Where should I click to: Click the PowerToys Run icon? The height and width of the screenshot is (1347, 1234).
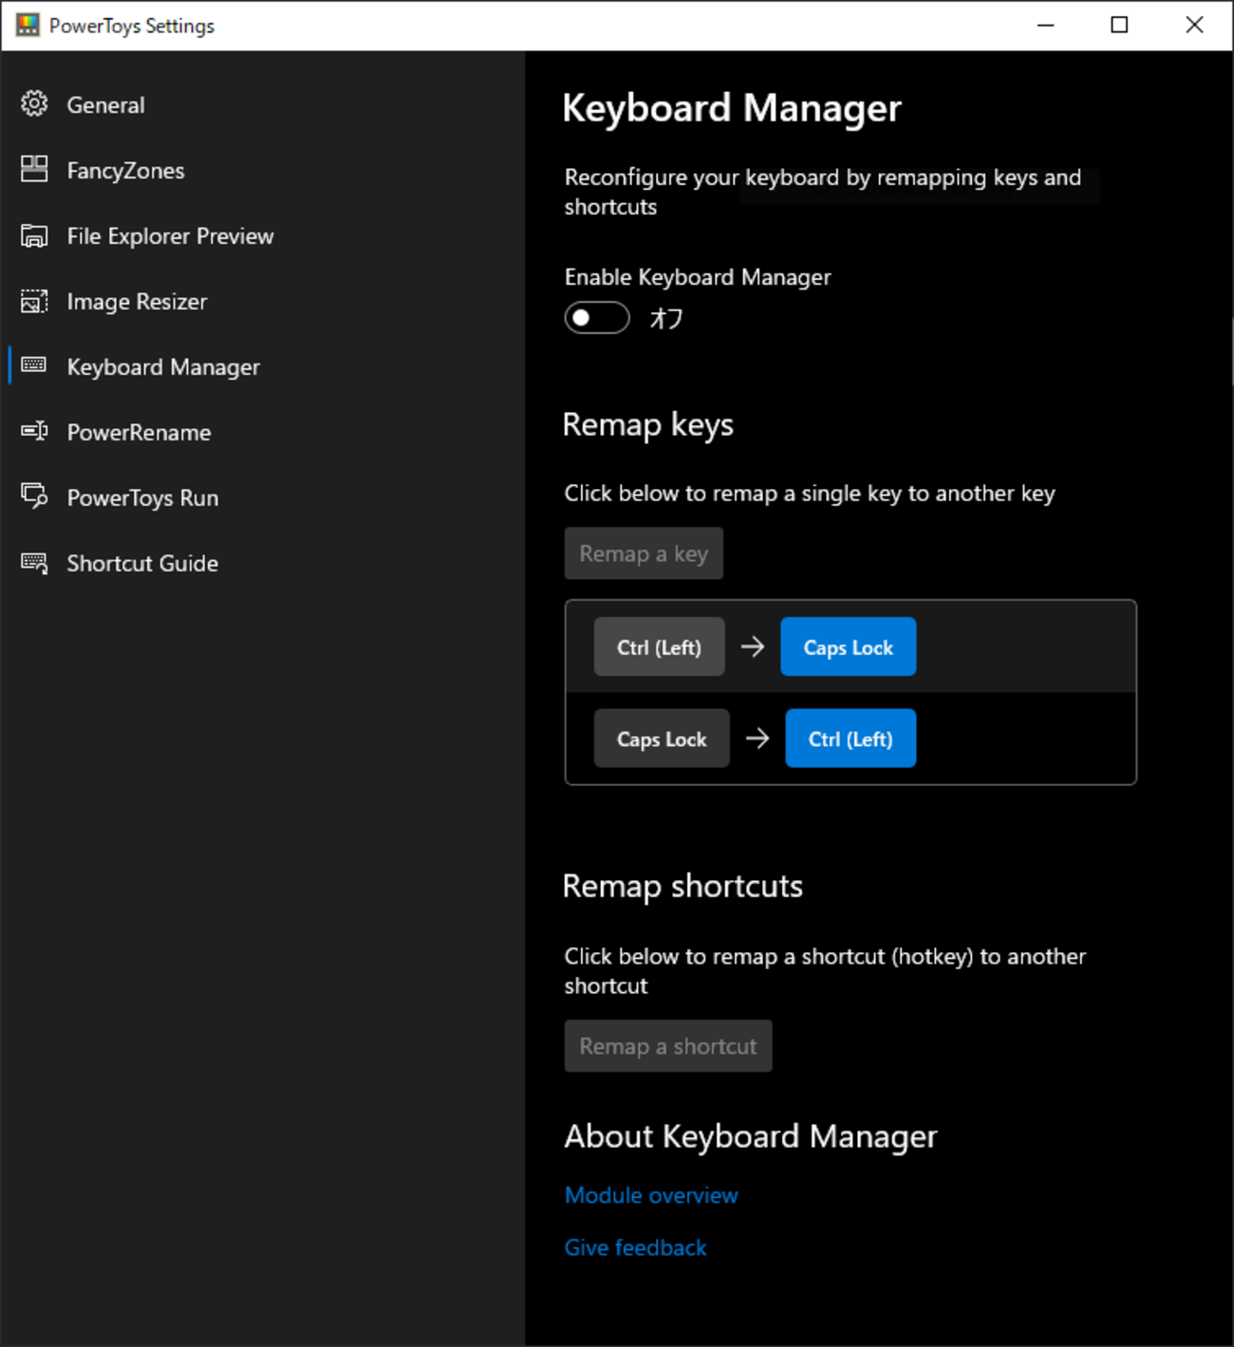tap(34, 496)
